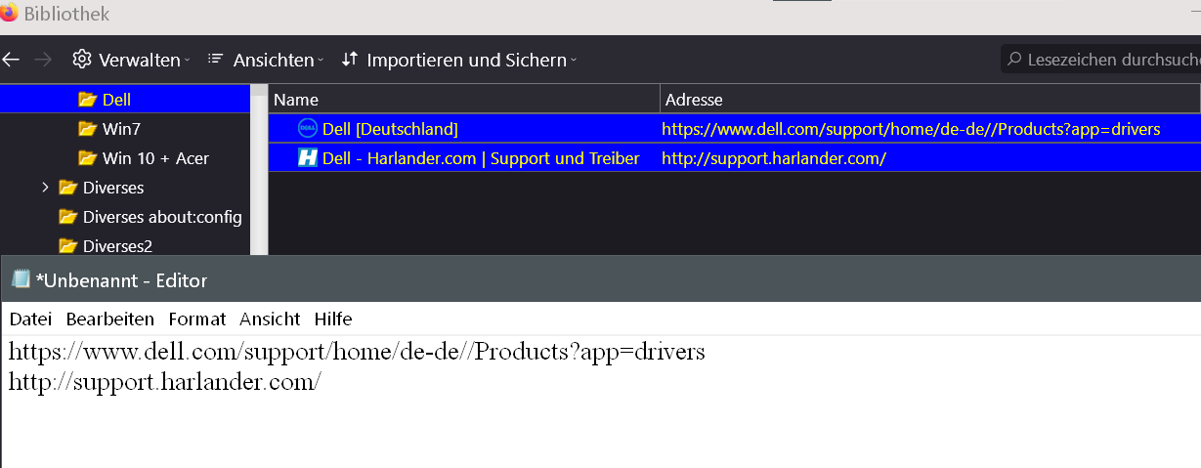Click the back arrow in Library toolbar
This screenshot has width=1201, height=468.
11,60
